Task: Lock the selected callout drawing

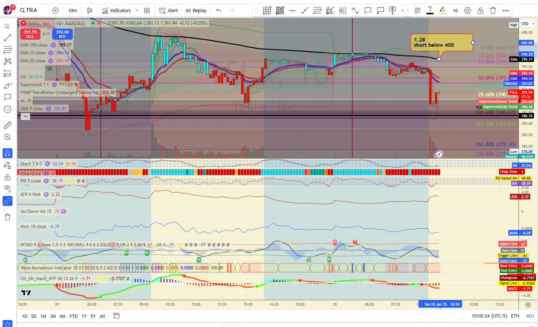Action: pyautogui.click(x=480, y=11)
